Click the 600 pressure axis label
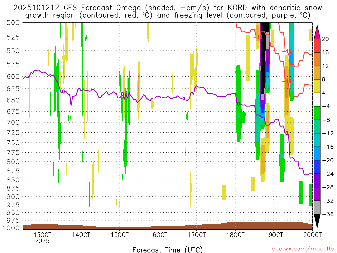 click(13, 76)
